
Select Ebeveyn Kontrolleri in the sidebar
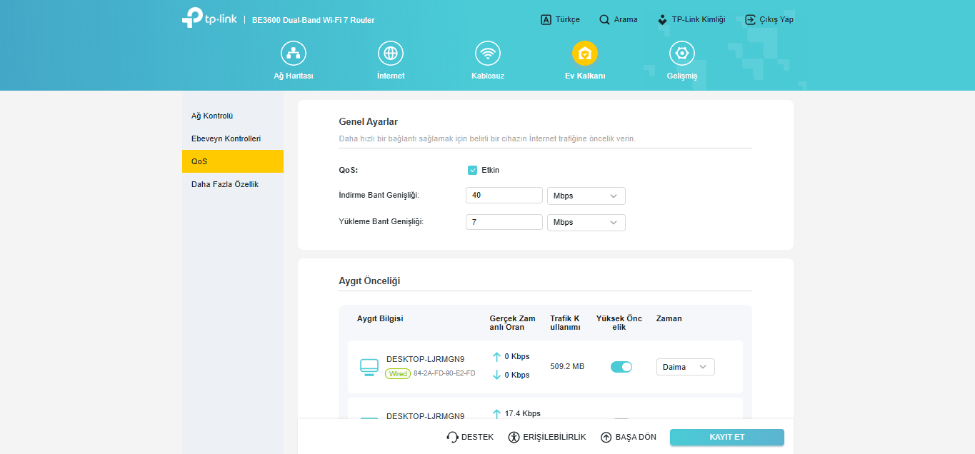pyautogui.click(x=233, y=138)
